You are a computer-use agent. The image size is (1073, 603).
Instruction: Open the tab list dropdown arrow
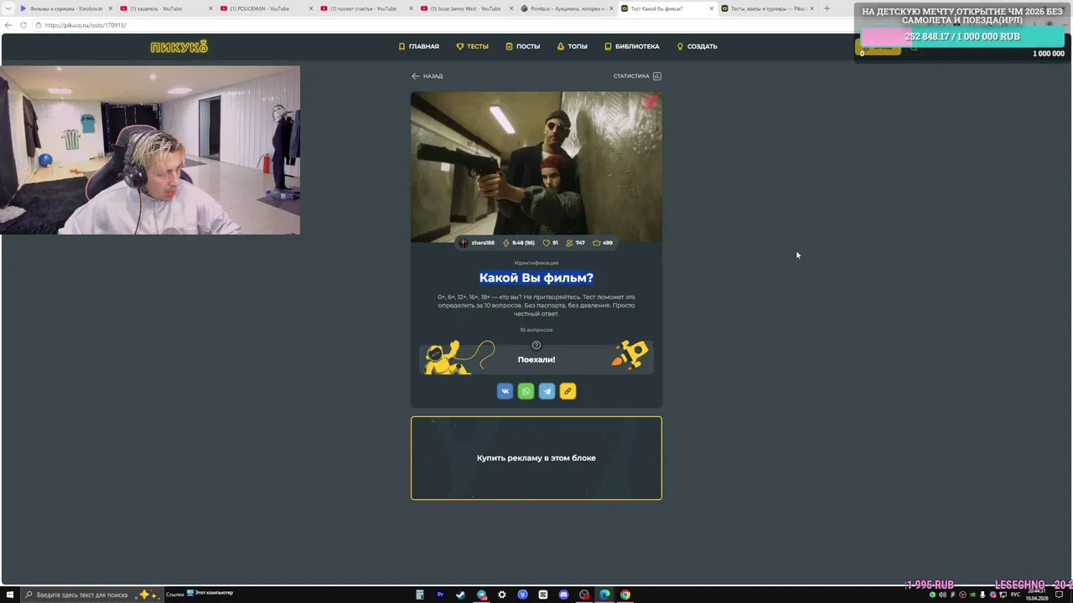pyautogui.click(x=7, y=8)
